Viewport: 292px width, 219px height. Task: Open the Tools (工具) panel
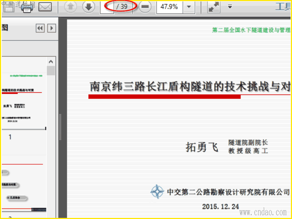click(x=283, y=7)
